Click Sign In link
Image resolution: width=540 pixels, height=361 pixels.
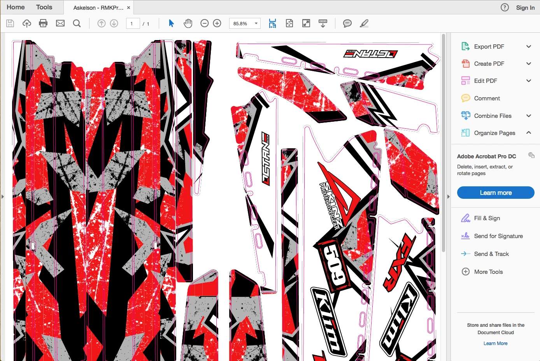pyautogui.click(x=525, y=7)
